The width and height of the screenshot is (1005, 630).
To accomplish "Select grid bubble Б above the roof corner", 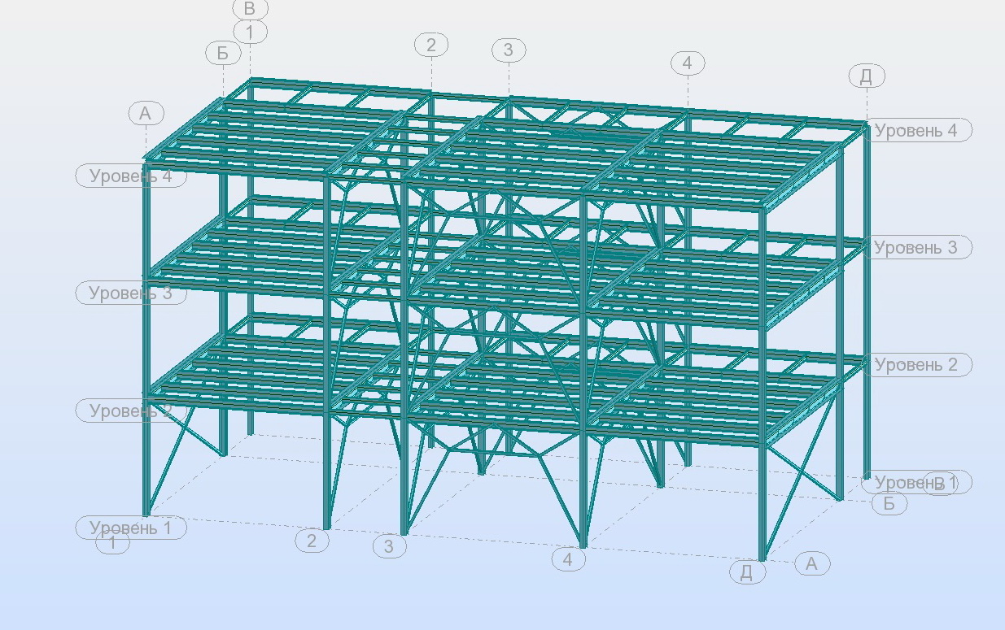I will click(x=223, y=54).
